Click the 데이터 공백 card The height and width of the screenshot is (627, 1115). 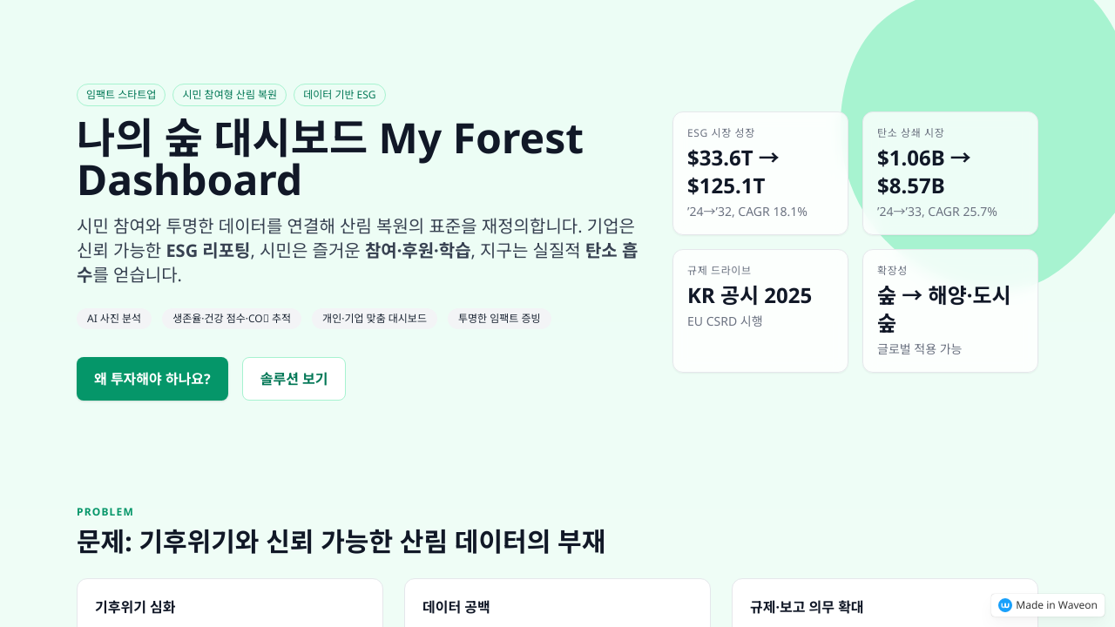557,604
